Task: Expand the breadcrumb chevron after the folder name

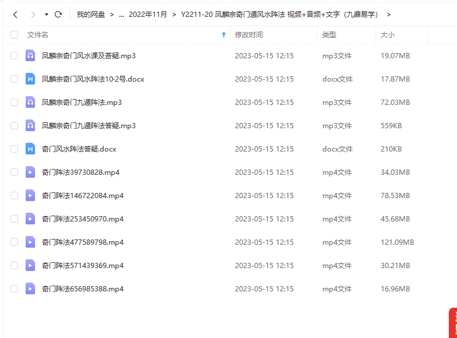Action: [388, 15]
